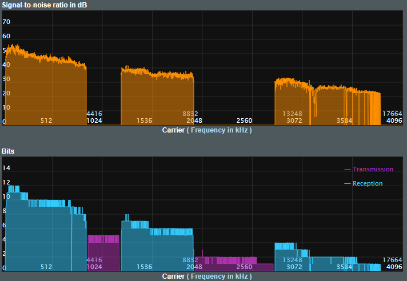Click the blue Reception legend line marker
Screen dimensions: 407x281
point(348,183)
